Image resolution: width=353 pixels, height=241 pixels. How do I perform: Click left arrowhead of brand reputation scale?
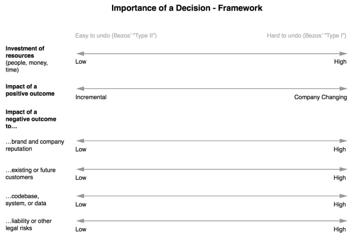tap(80, 140)
